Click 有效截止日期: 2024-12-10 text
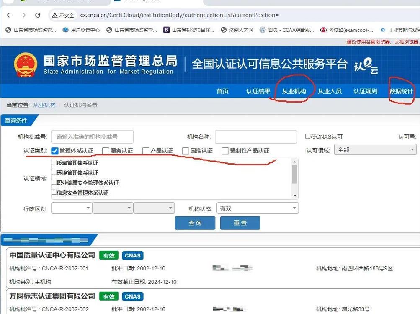The width and height of the screenshot is (420, 314). 144,282
